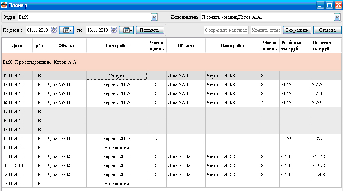This screenshot has width=343, height=191.
Task: Click the Отмена button
Action: 327,30
